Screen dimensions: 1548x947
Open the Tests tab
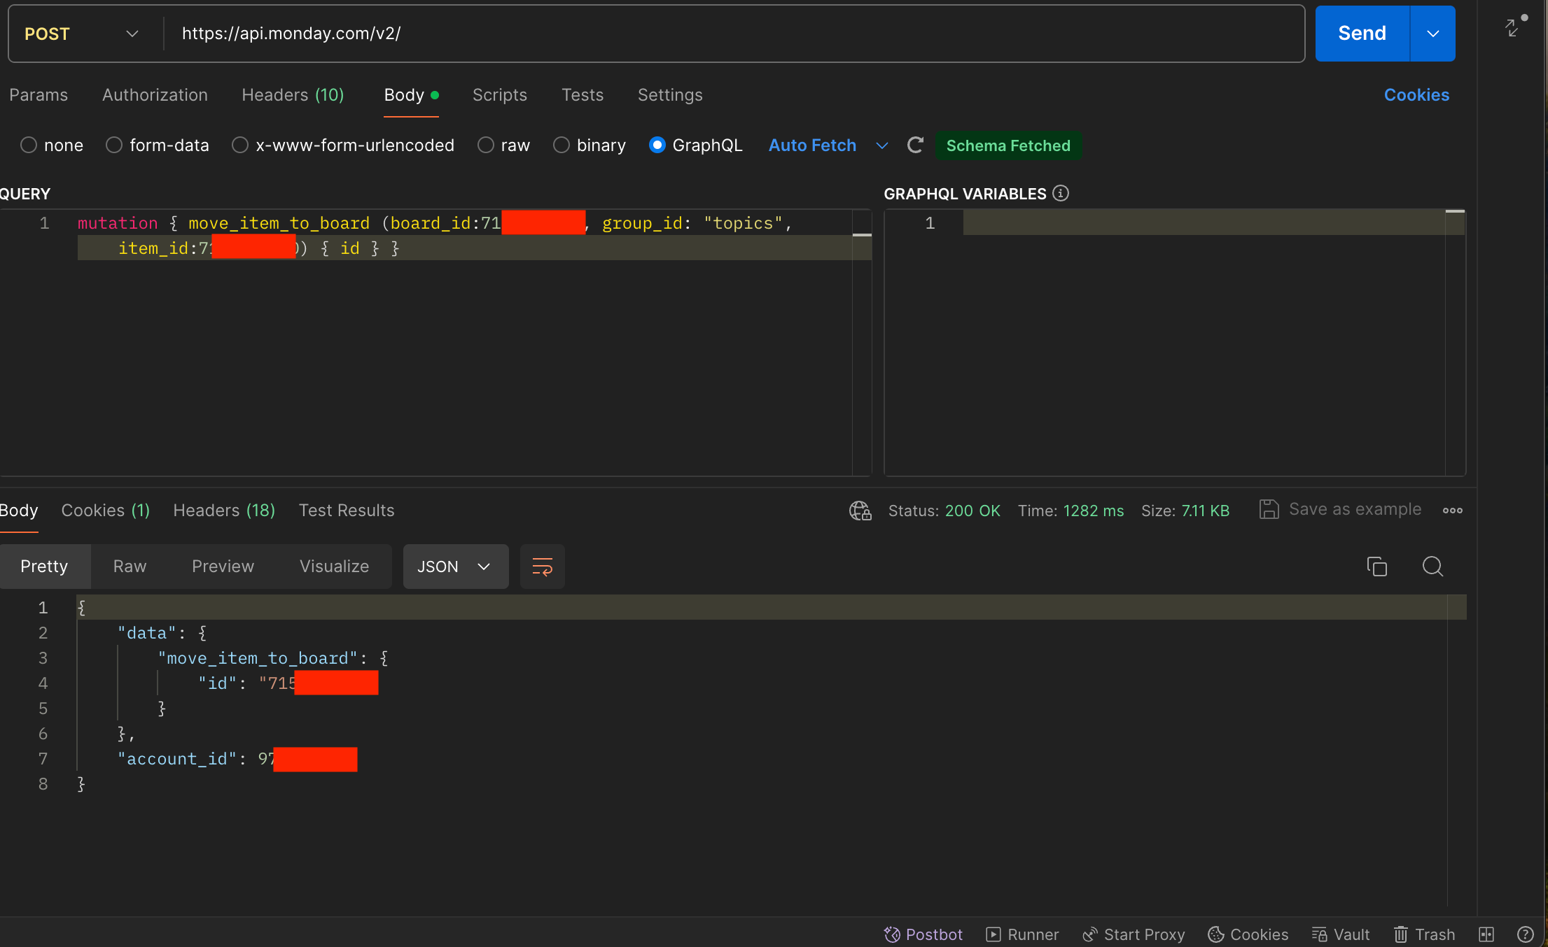coord(583,94)
